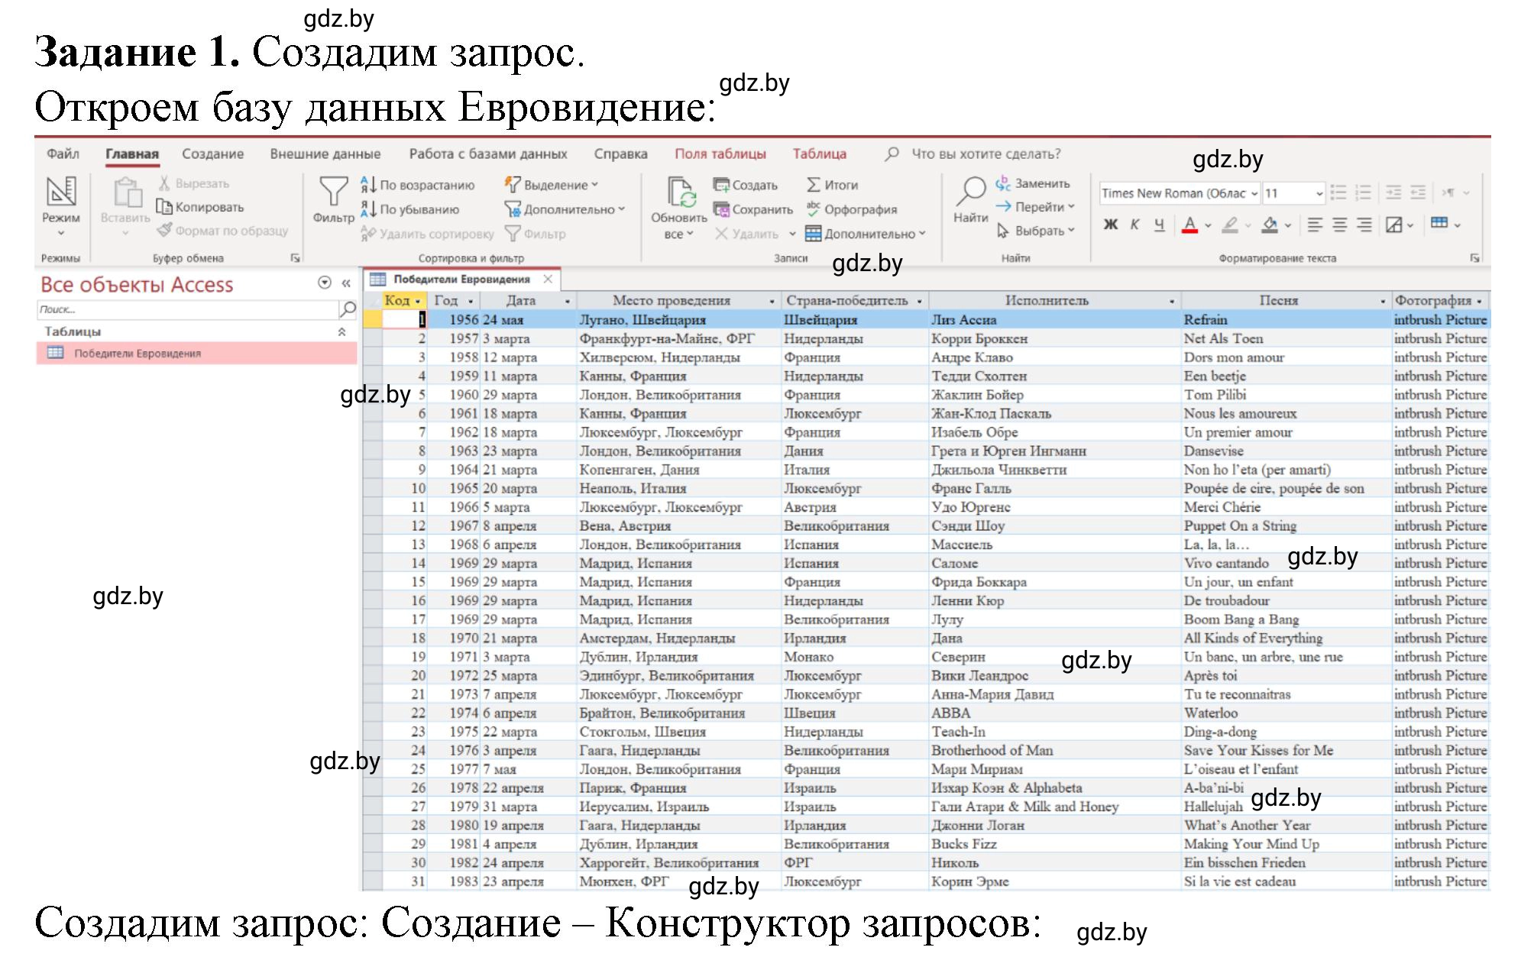Click Сохранить record icon
The height and width of the screenshot is (957, 1534).
720,209
